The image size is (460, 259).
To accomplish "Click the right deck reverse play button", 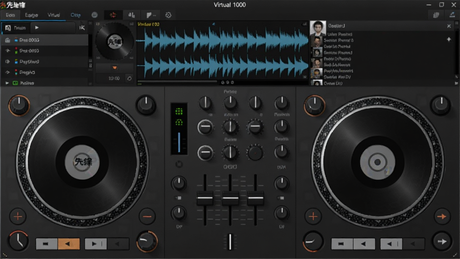I will pos(364,244).
